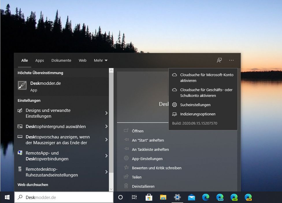This screenshot has width=282, height=203.
Task: Launch Edge Canary from taskbar
Action: point(248,197)
